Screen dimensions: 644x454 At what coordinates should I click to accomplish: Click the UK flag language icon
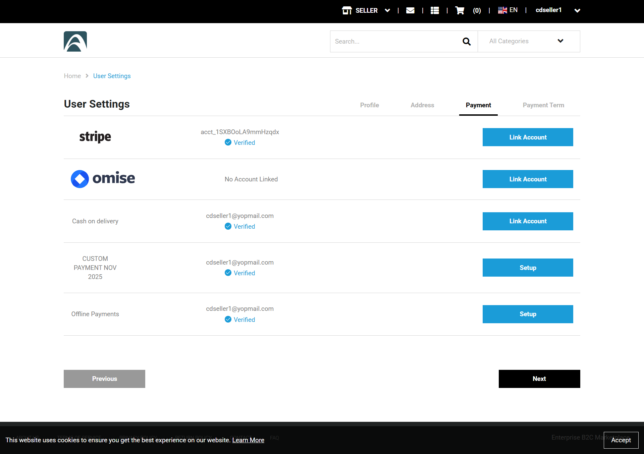pyautogui.click(x=502, y=10)
